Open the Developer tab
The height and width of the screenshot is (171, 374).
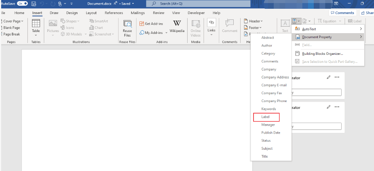pyautogui.click(x=196, y=13)
